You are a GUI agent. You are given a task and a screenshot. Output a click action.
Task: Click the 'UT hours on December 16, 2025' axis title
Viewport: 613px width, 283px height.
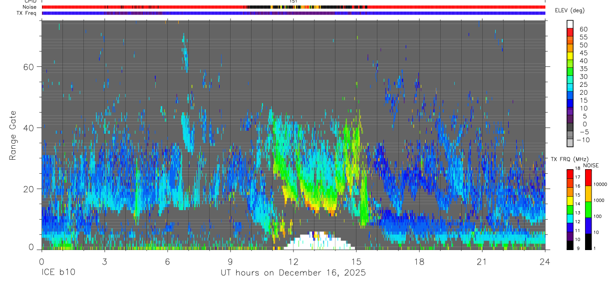point(294,273)
